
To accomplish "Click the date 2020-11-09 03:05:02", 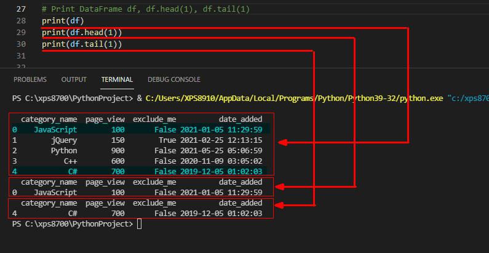I will (221, 161).
